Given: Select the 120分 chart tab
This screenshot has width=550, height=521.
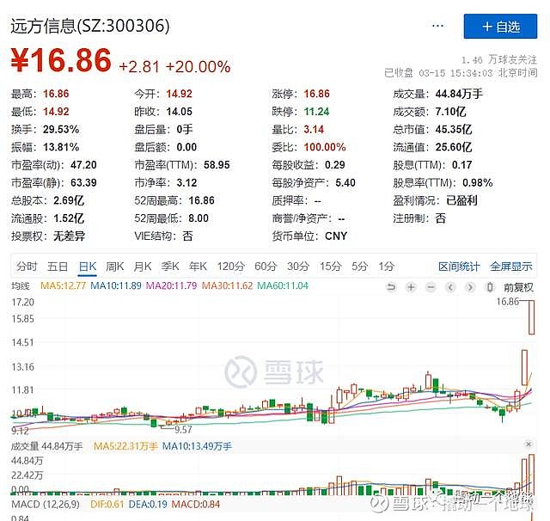Looking at the screenshot, I should coord(230,267).
